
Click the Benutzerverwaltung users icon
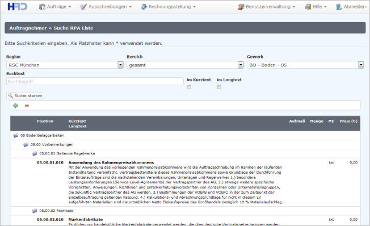pos(241,7)
